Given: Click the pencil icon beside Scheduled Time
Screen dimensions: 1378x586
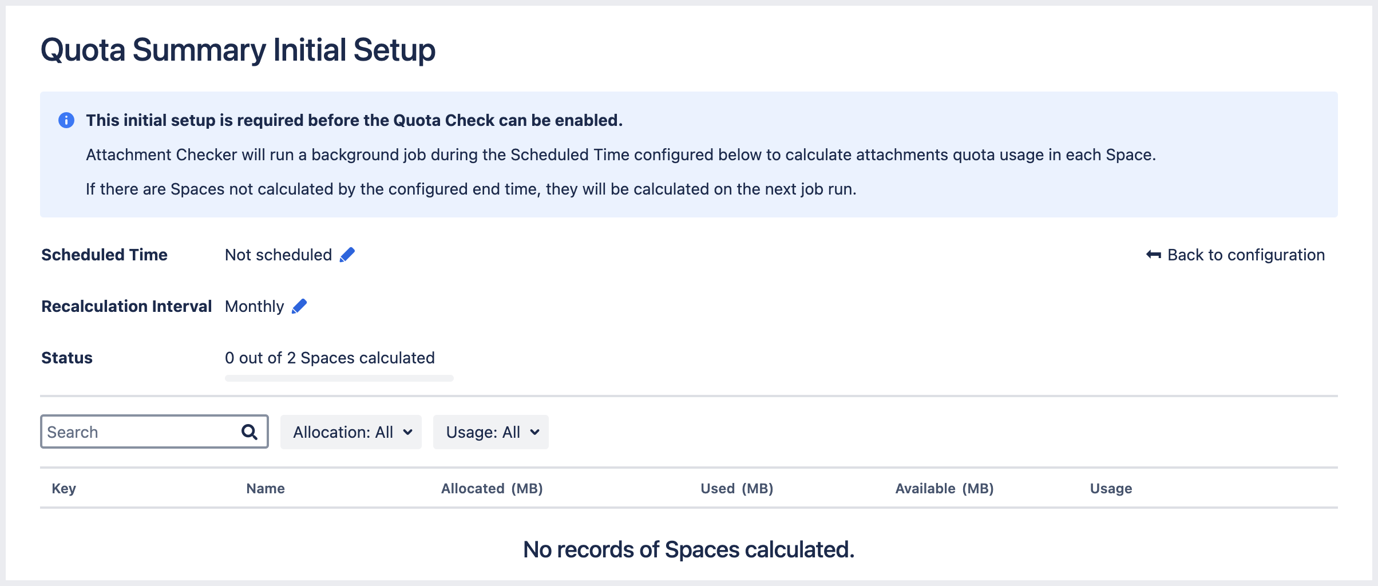Looking at the screenshot, I should 347,255.
